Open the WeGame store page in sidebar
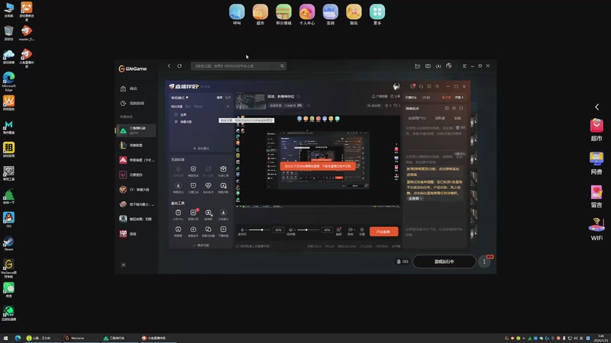The width and height of the screenshot is (611, 343). coord(129,88)
